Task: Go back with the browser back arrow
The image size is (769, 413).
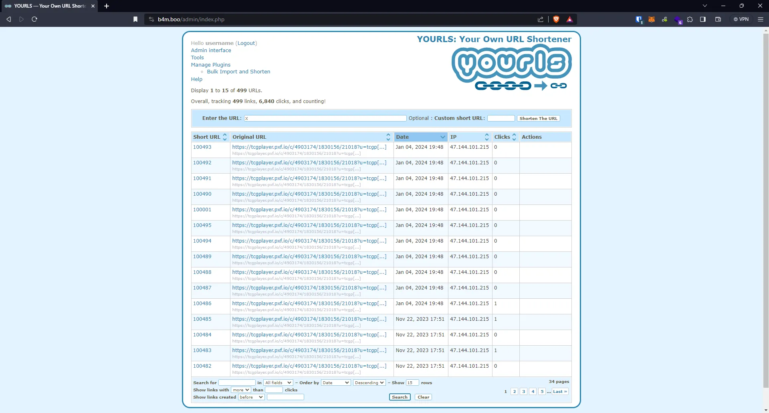Action: tap(8, 19)
